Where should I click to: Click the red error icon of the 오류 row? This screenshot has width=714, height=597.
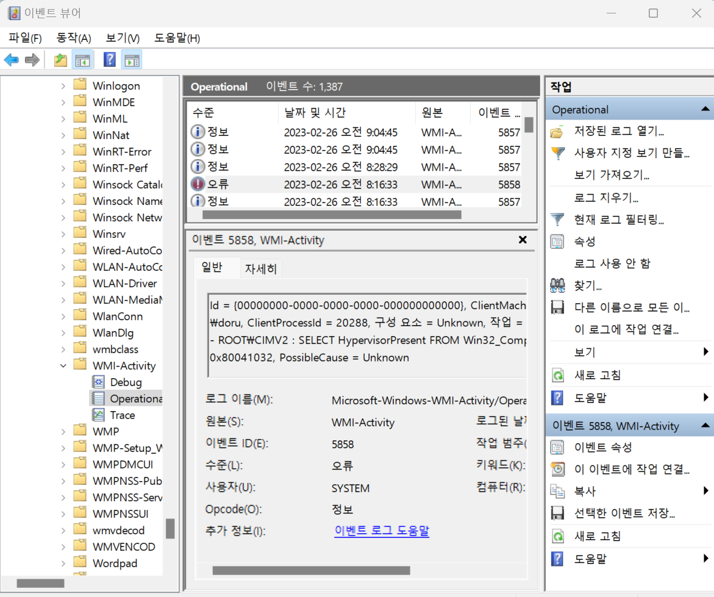(x=198, y=184)
